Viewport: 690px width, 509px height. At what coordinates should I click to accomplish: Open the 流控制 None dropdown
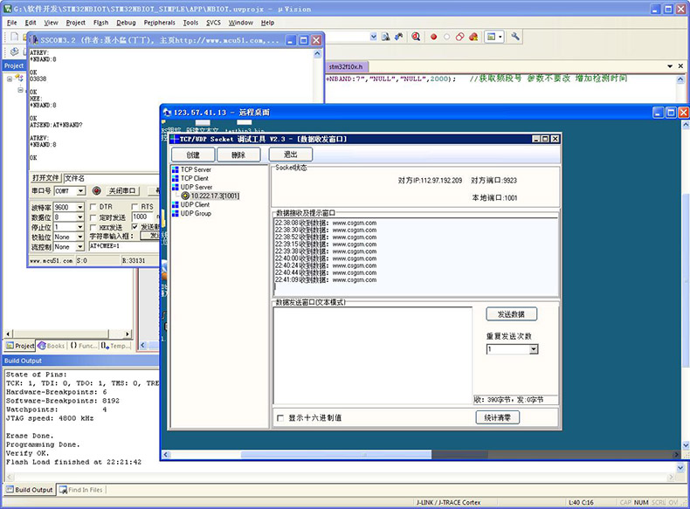80,247
